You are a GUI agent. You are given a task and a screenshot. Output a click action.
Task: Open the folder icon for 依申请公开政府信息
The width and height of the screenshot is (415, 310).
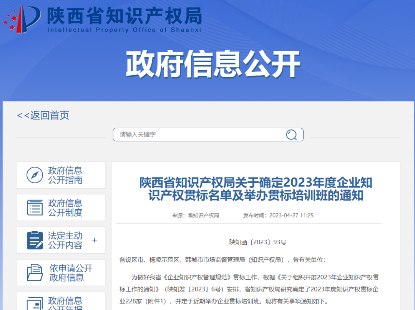pyautogui.click(x=35, y=272)
